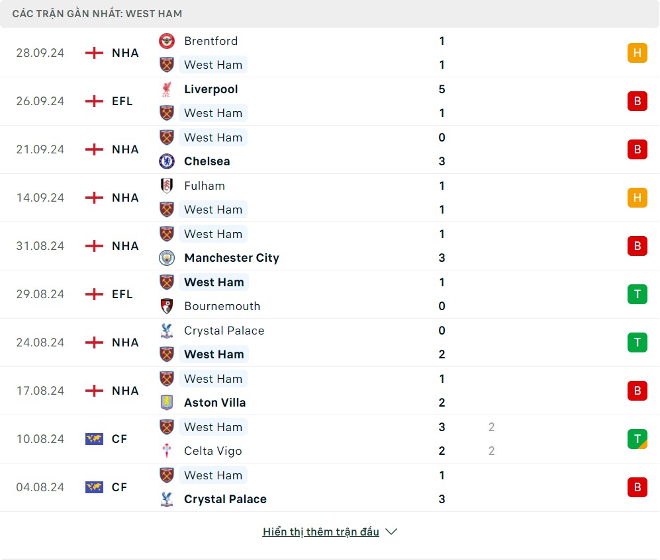Click the Aston Villa crest icon
The height and width of the screenshot is (560, 660).
point(167,403)
